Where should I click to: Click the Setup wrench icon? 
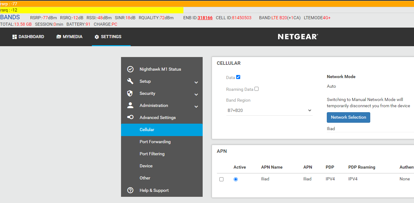click(130, 81)
